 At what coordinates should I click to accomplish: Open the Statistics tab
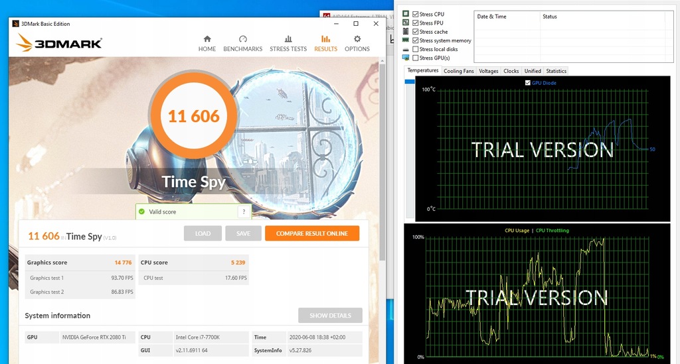click(x=556, y=71)
